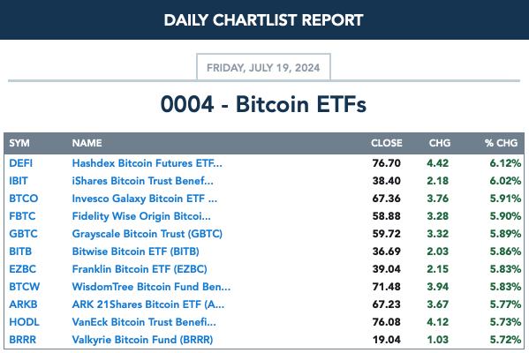Click the CLOSE column header
529x353 pixels.
point(387,143)
